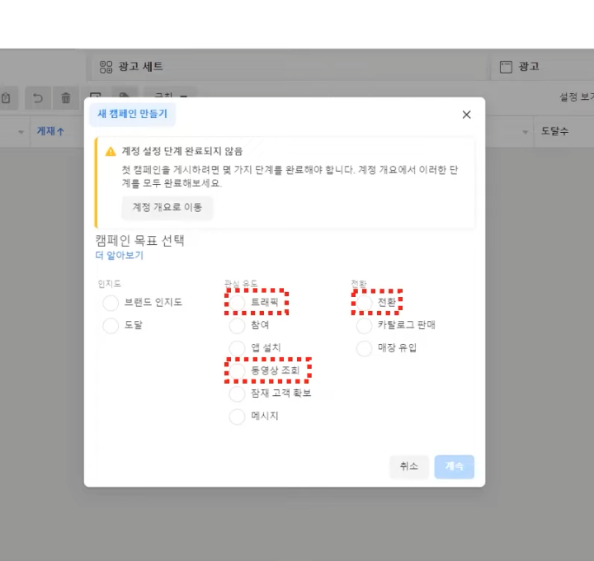Select the 앱 설치 objective
This screenshot has width=594, height=561.
pyautogui.click(x=238, y=348)
